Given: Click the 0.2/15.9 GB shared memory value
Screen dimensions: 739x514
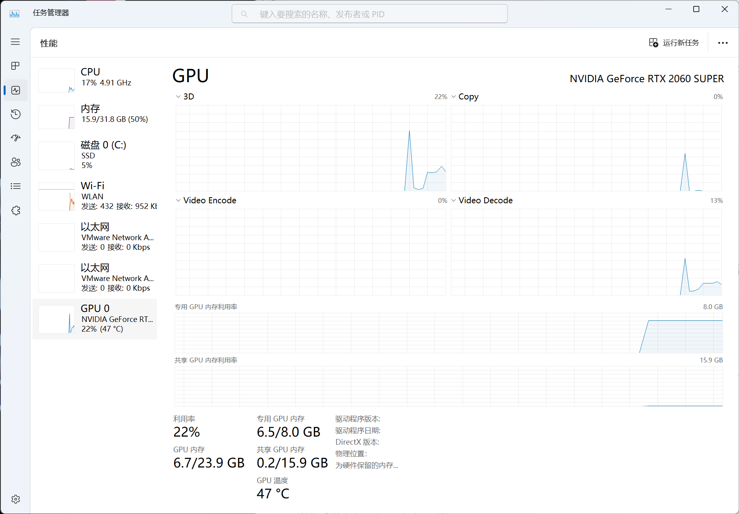Looking at the screenshot, I should [292, 463].
